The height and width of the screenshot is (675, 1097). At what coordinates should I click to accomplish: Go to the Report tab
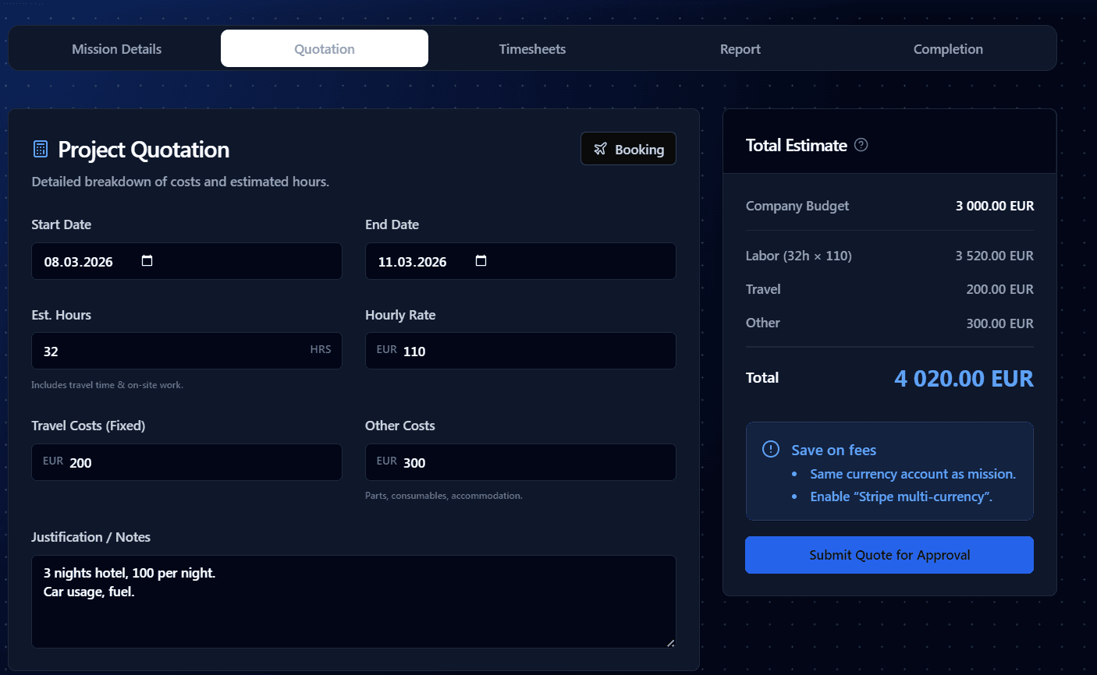tap(740, 49)
